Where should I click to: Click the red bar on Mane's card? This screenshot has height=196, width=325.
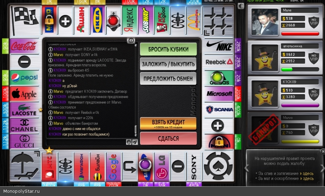click(x=300, y=34)
